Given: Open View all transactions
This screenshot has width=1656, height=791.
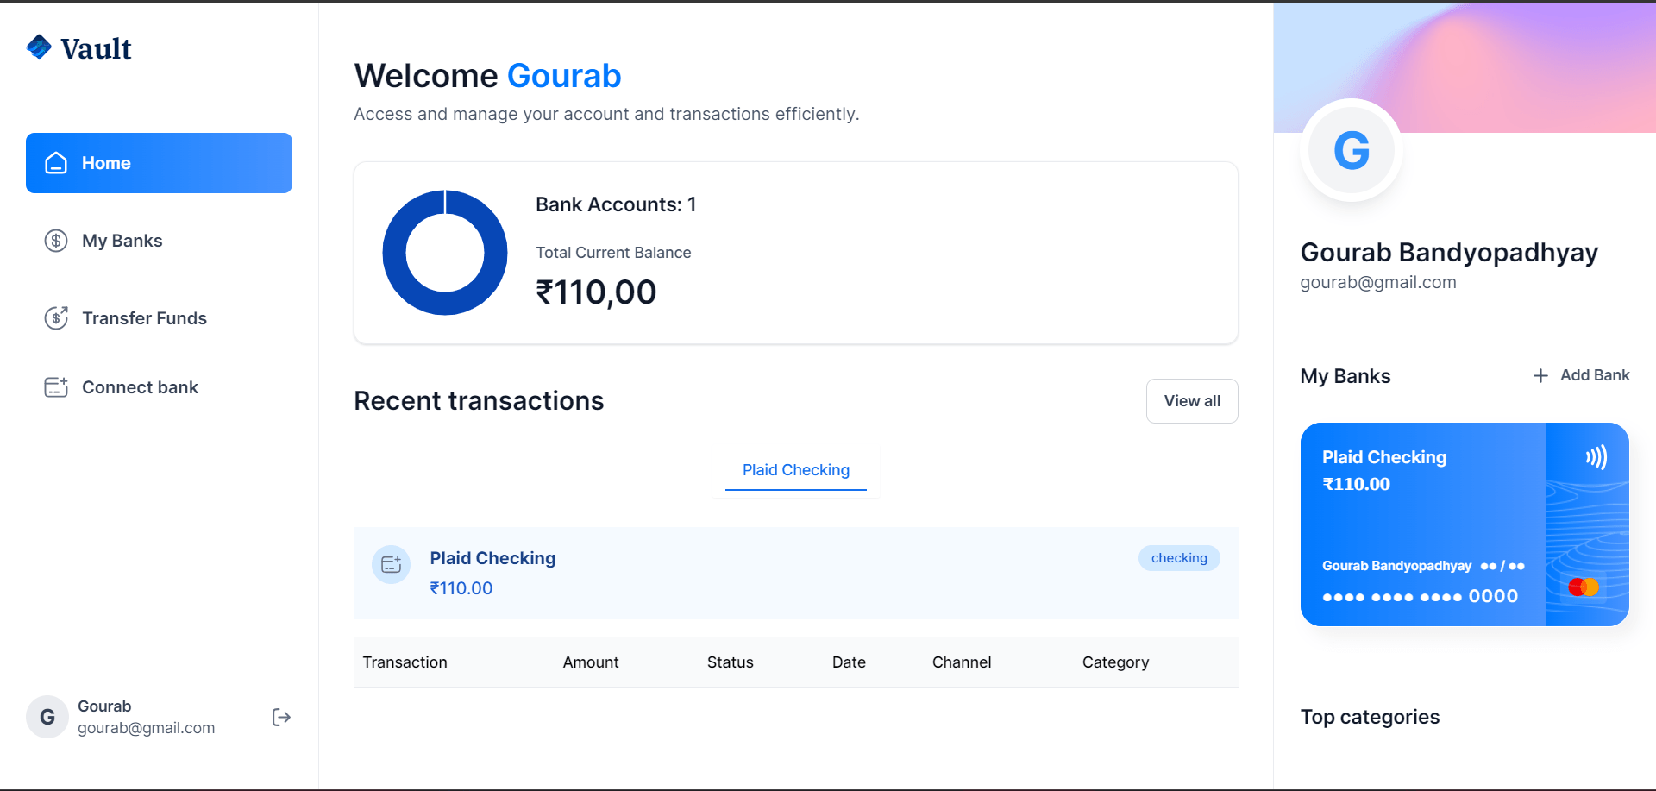Looking at the screenshot, I should pos(1192,401).
